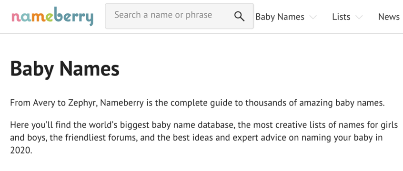Viewport: 403px width, 171px height.
Task: Open the Nameberry logo homepage link
Action: pos(52,17)
